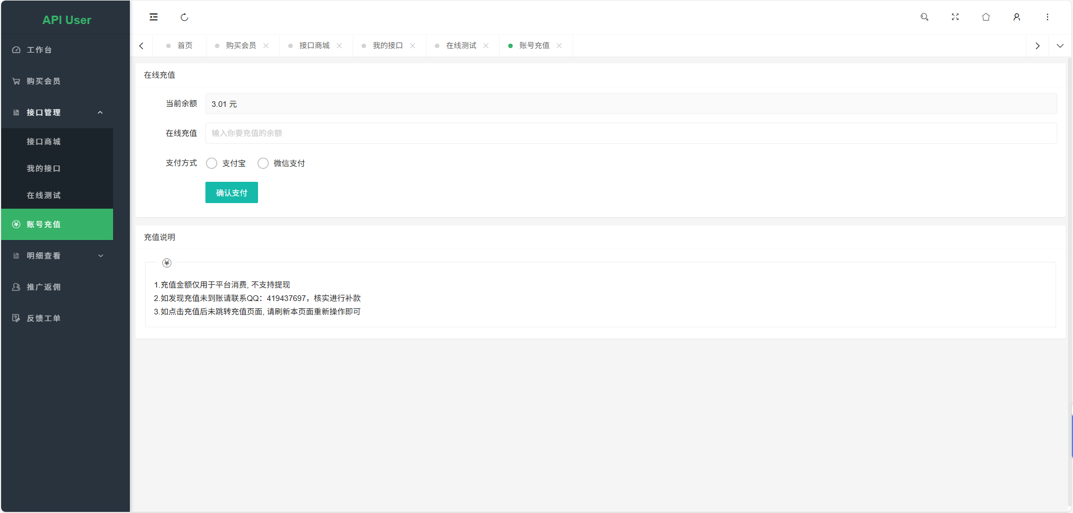This screenshot has width=1073, height=513.
Task: Click the 反馈工单 sidebar item
Action: 43,318
